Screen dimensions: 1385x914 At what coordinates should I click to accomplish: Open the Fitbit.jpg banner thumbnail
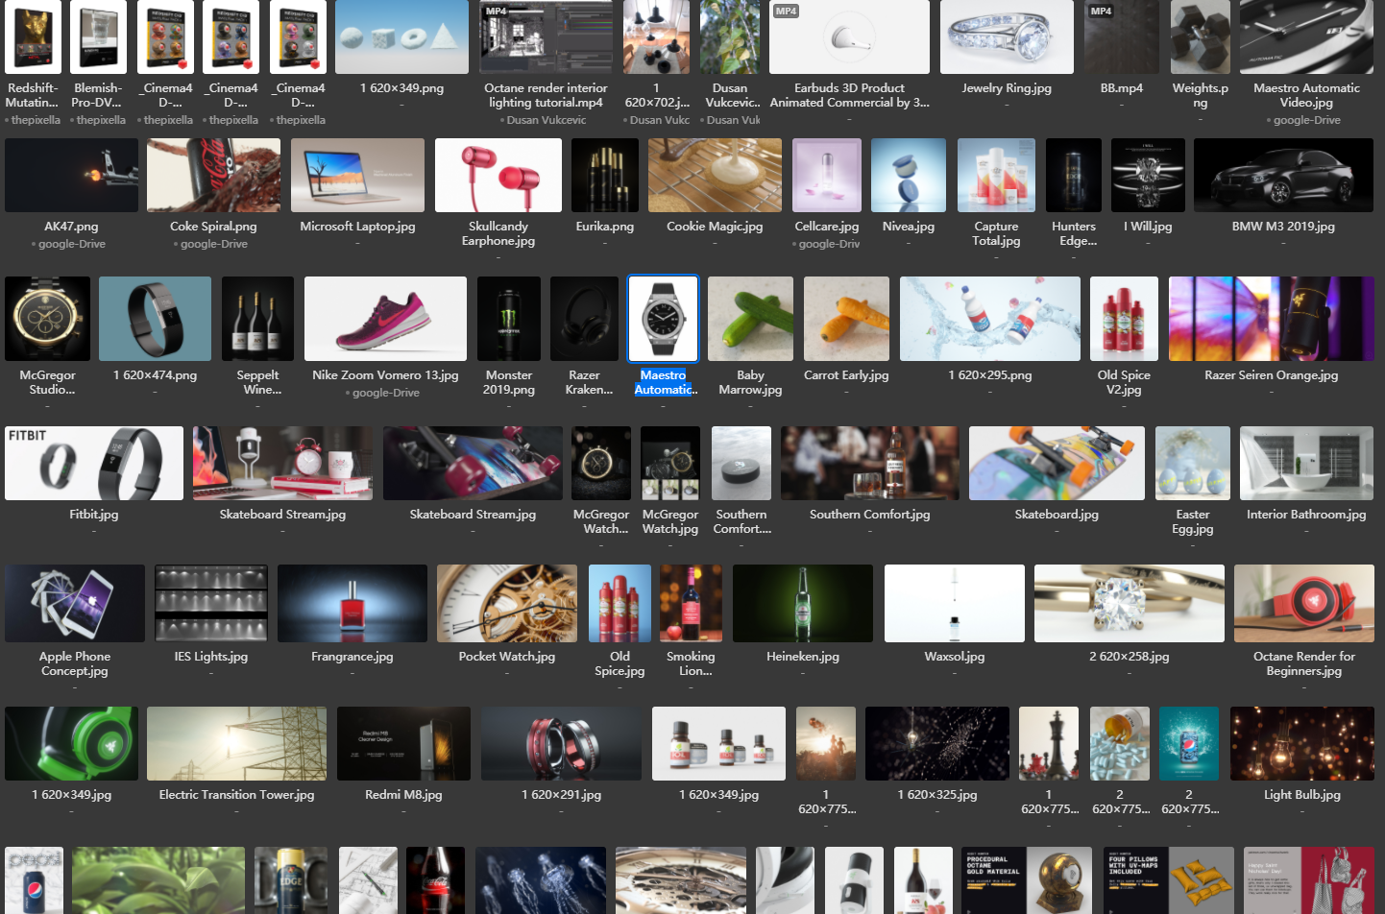coord(94,465)
